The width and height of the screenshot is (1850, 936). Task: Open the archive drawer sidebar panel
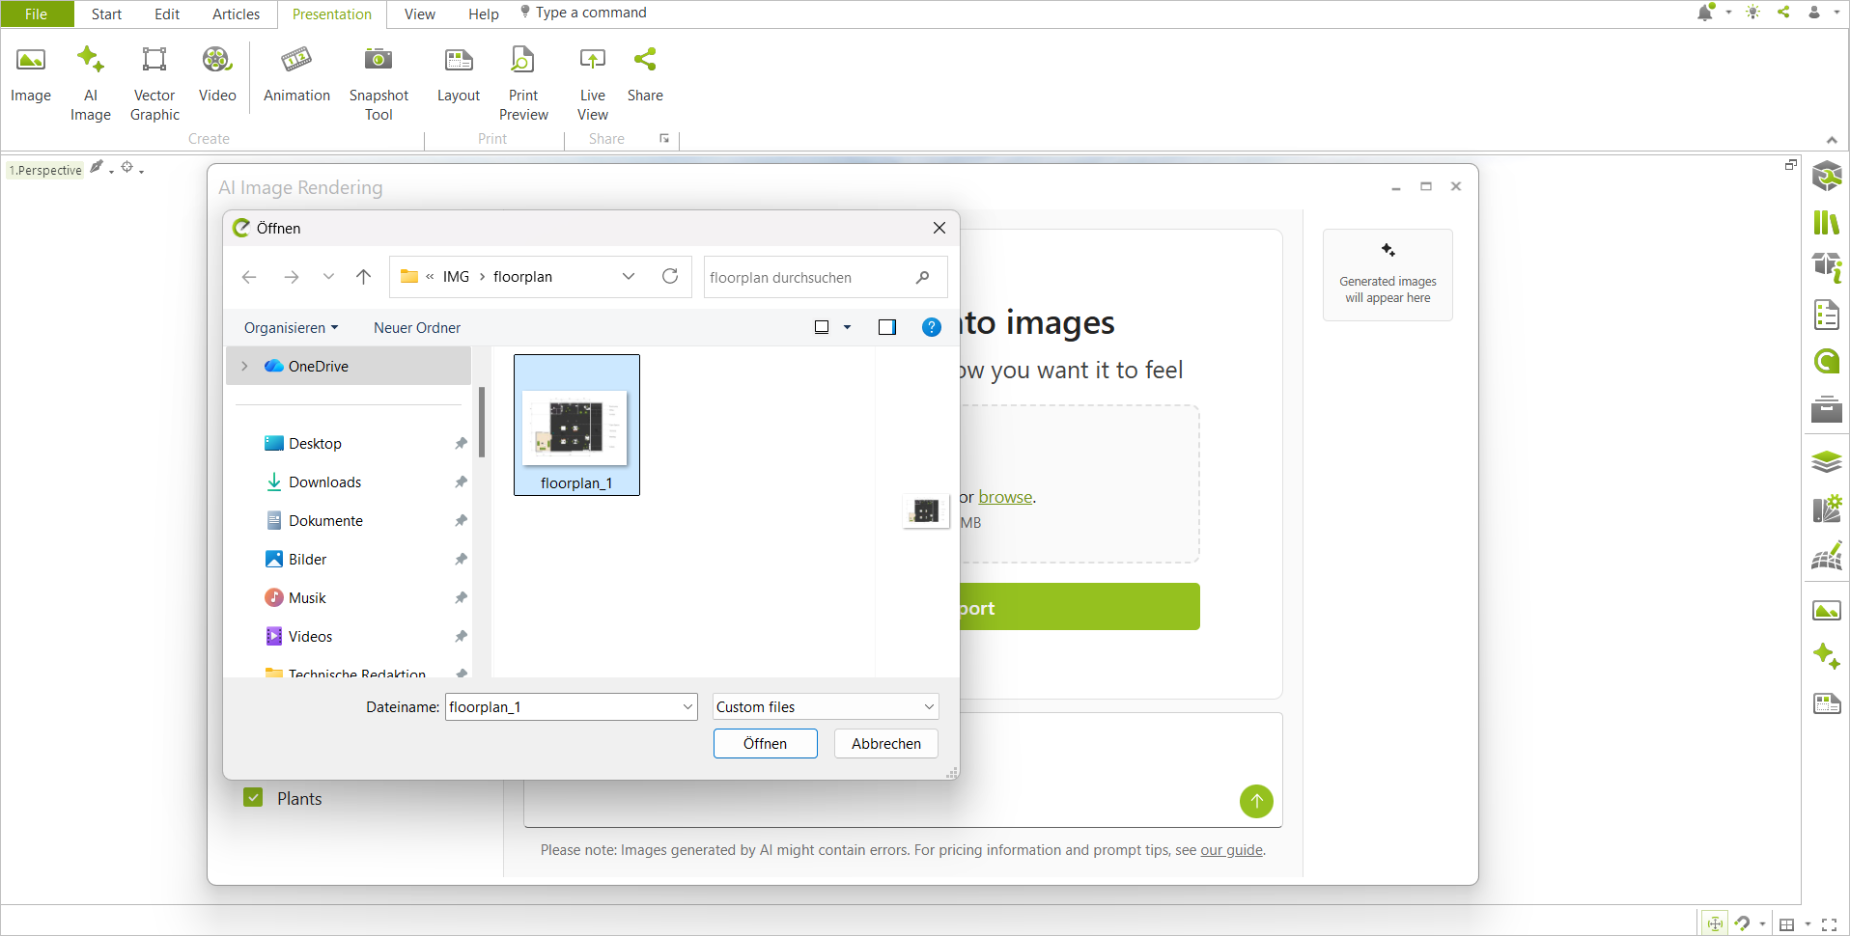point(1826,409)
